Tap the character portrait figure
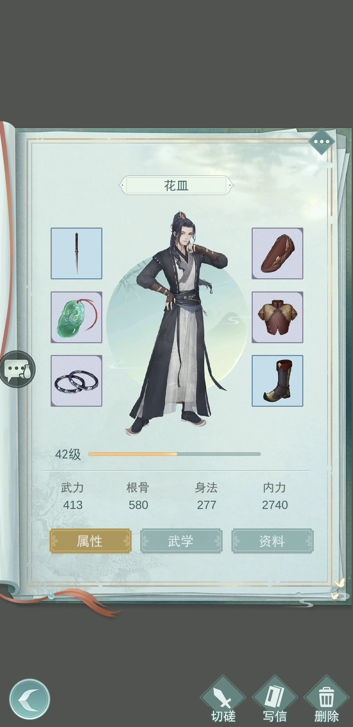Image resolution: width=353 pixels, height=727 pixels. [178, 323]
